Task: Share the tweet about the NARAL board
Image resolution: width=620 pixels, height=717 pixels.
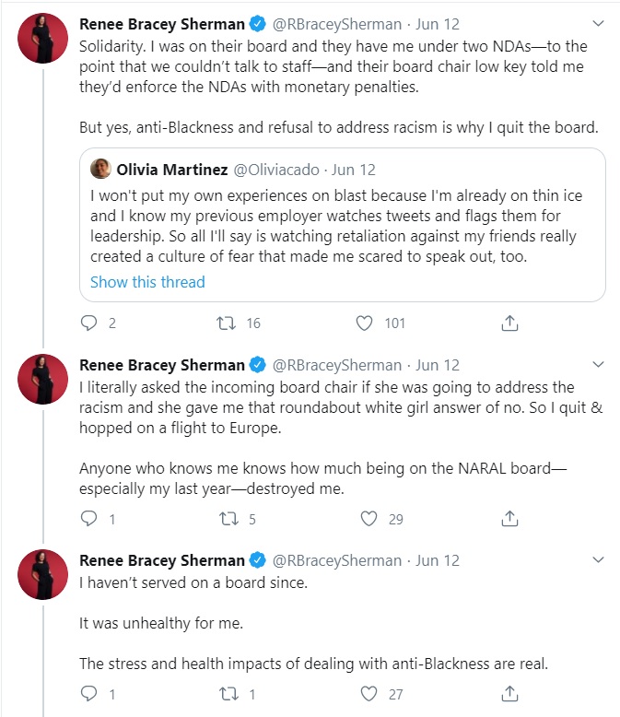Action: click(x=509, y=519)
